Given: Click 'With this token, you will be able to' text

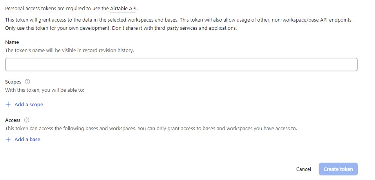Looking at the screenshot, I should pyautogui.click(x=45, y=90).
